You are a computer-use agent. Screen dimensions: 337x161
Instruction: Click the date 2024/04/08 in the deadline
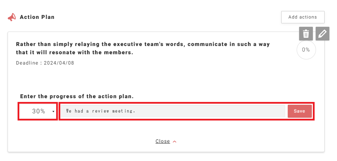[59, 63]
